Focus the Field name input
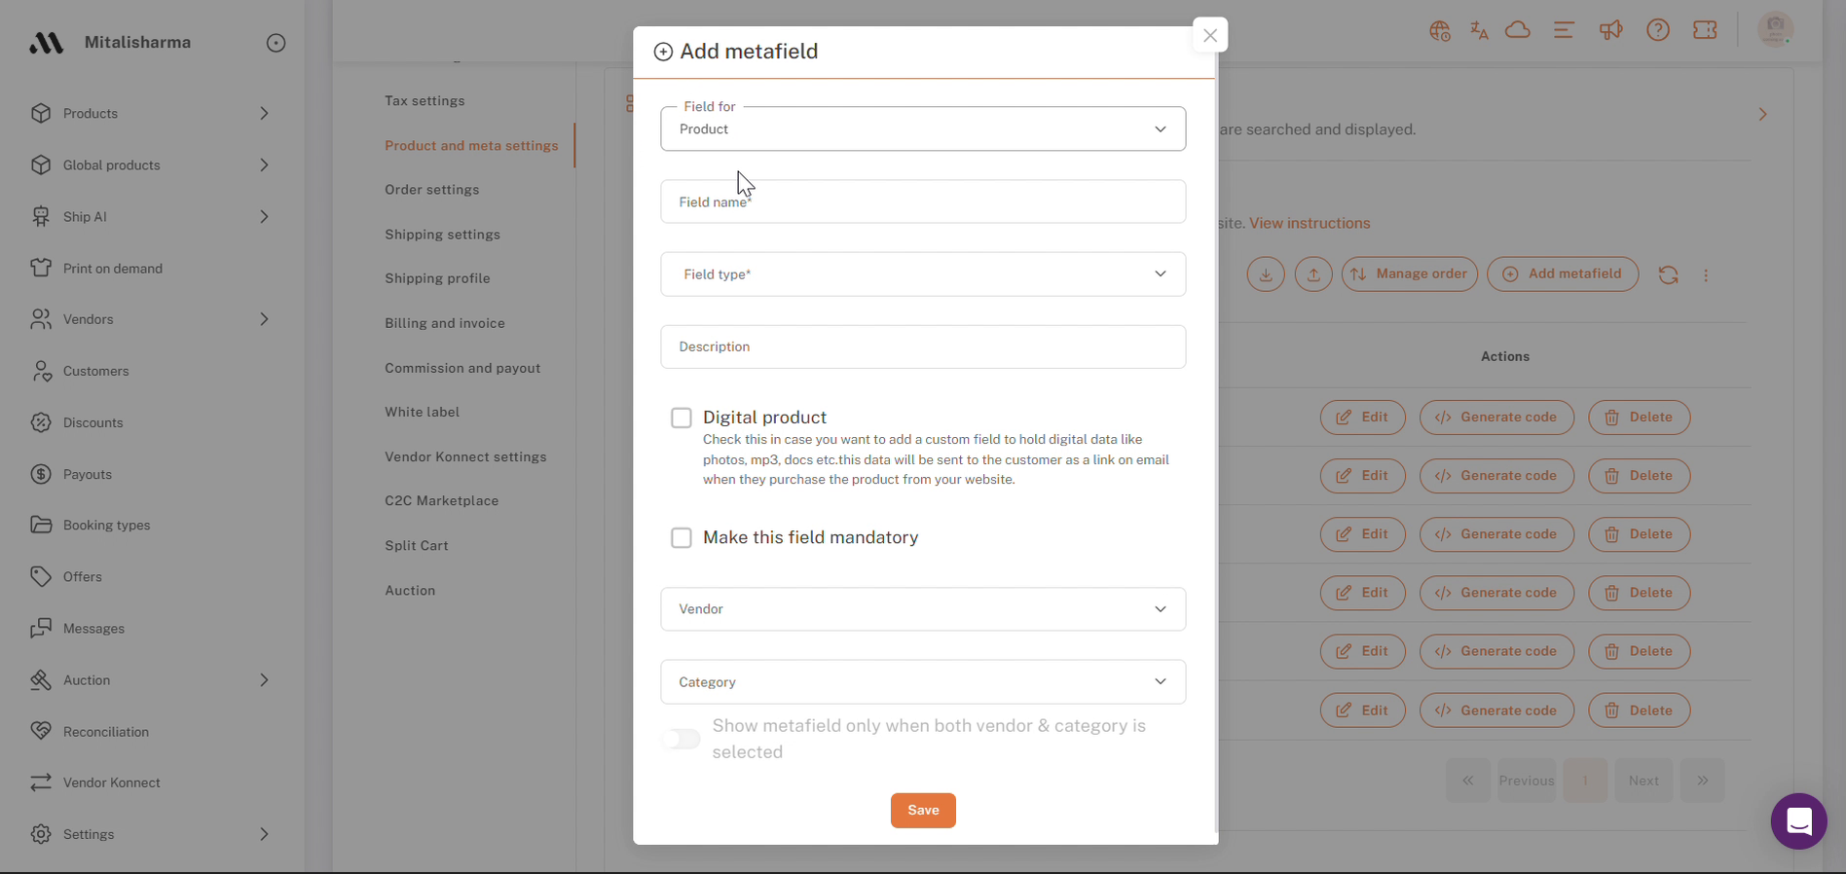 tap(923, 201)
